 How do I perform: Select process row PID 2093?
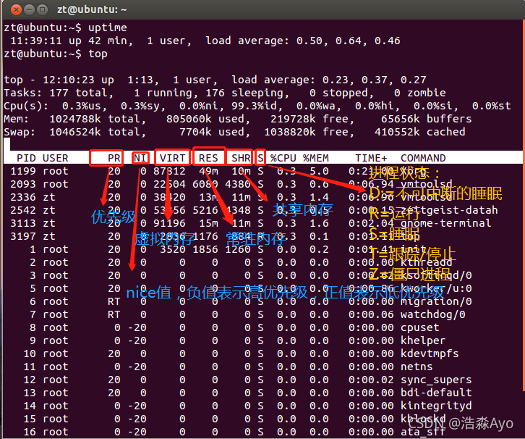[x=263, y=184]
